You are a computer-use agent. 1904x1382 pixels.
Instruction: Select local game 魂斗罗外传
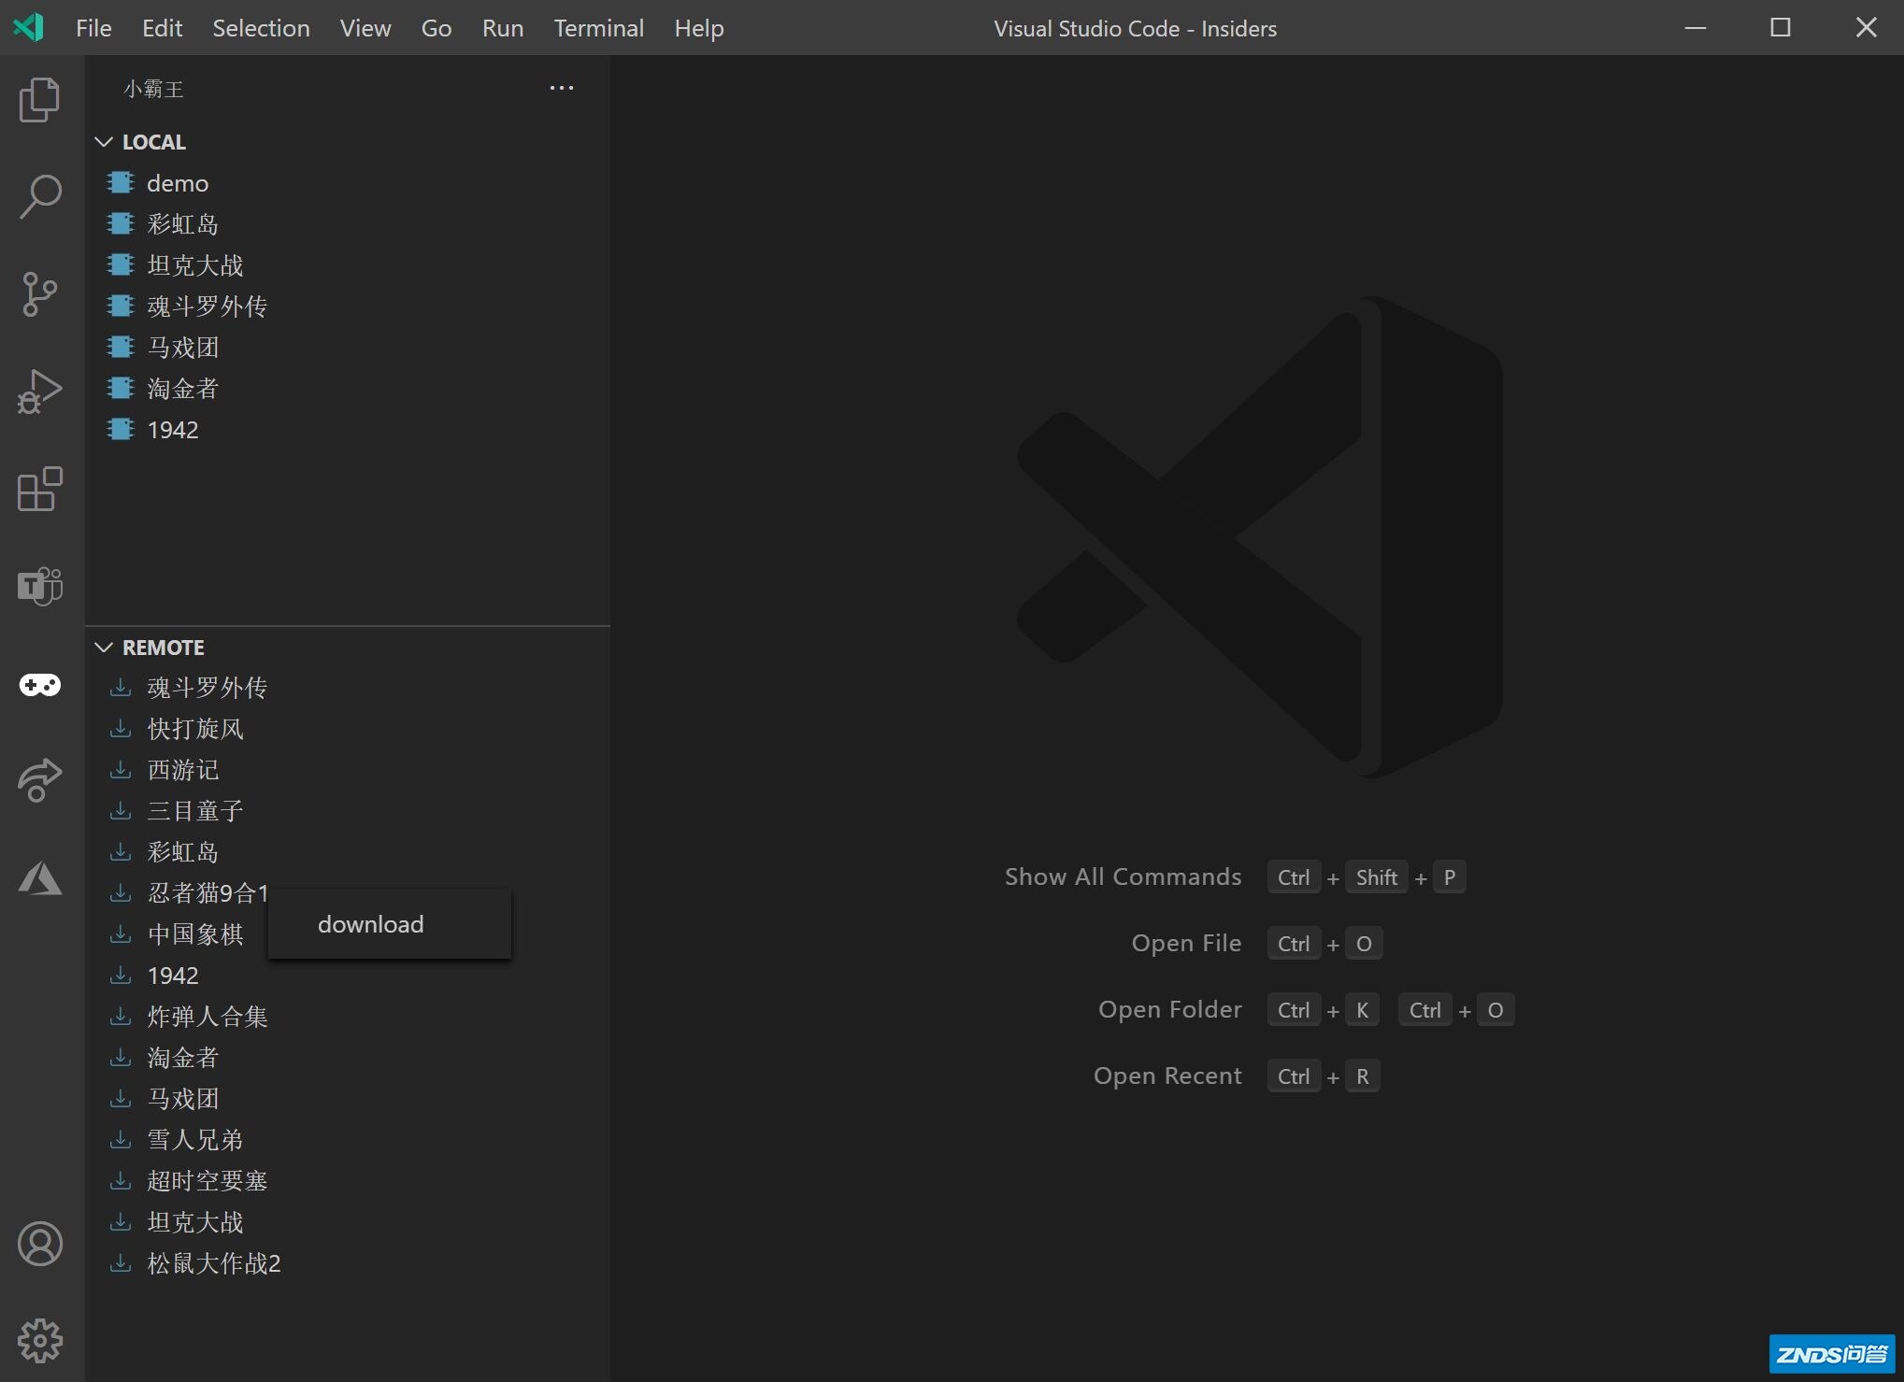[x=348, y=306]
